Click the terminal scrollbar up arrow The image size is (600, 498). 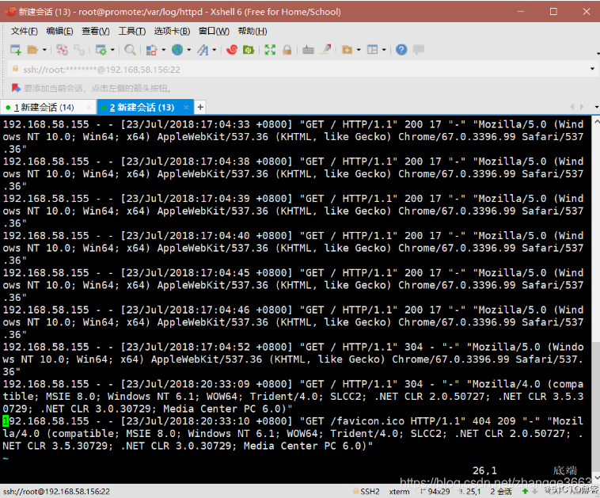coord(597,121)
